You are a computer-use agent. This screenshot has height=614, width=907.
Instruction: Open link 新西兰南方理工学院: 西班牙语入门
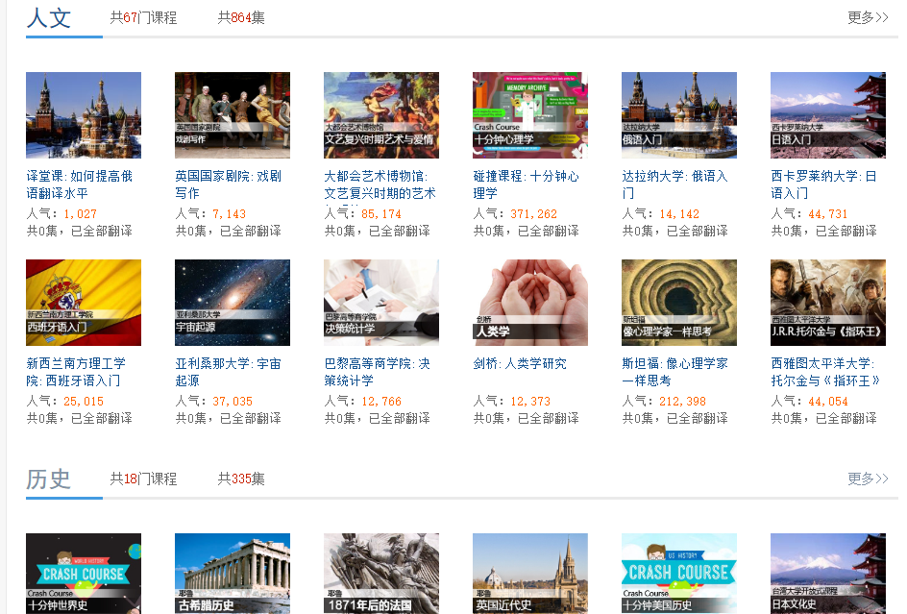pyautogui.click(x=76, y=372)
